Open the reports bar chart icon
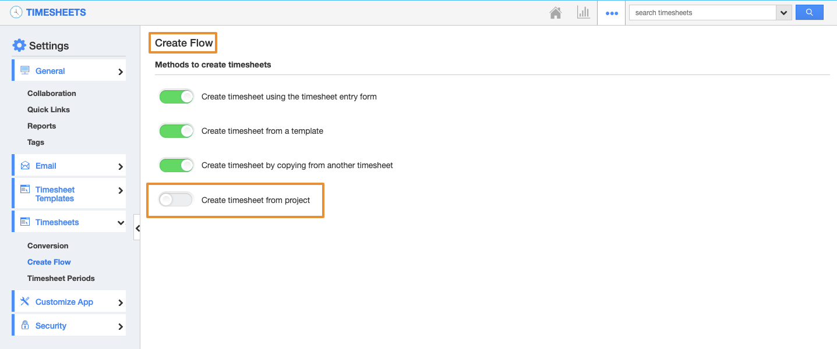Viewport: 837px width, 349px height. (x=583, y=13)
